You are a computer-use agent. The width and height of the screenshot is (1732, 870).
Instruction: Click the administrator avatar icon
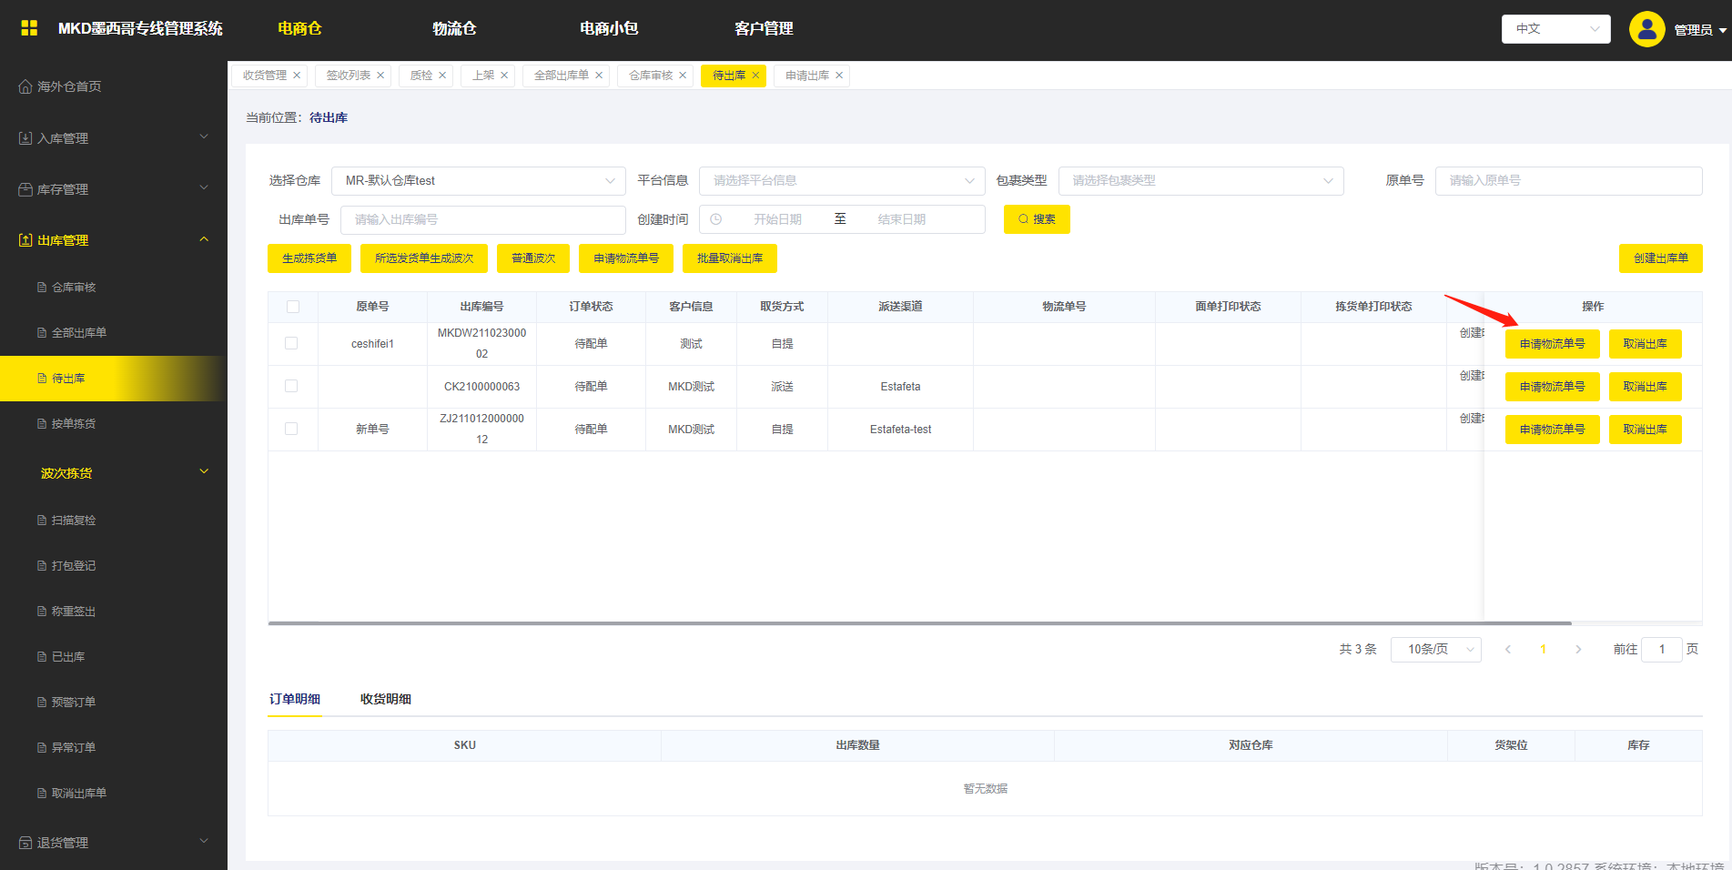click(x=1646, y=29)
